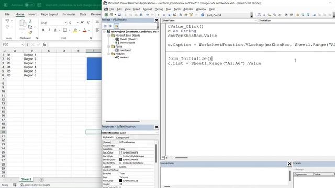Toggle Italic formatting in Excel ribbon
This screenshot has width=335, height=188.
point(49,30)
